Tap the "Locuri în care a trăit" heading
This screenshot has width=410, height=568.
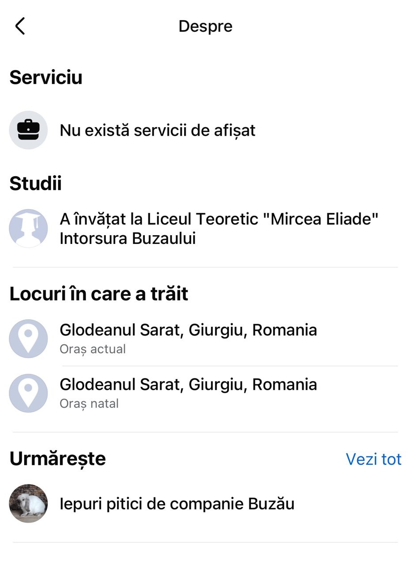99,294
